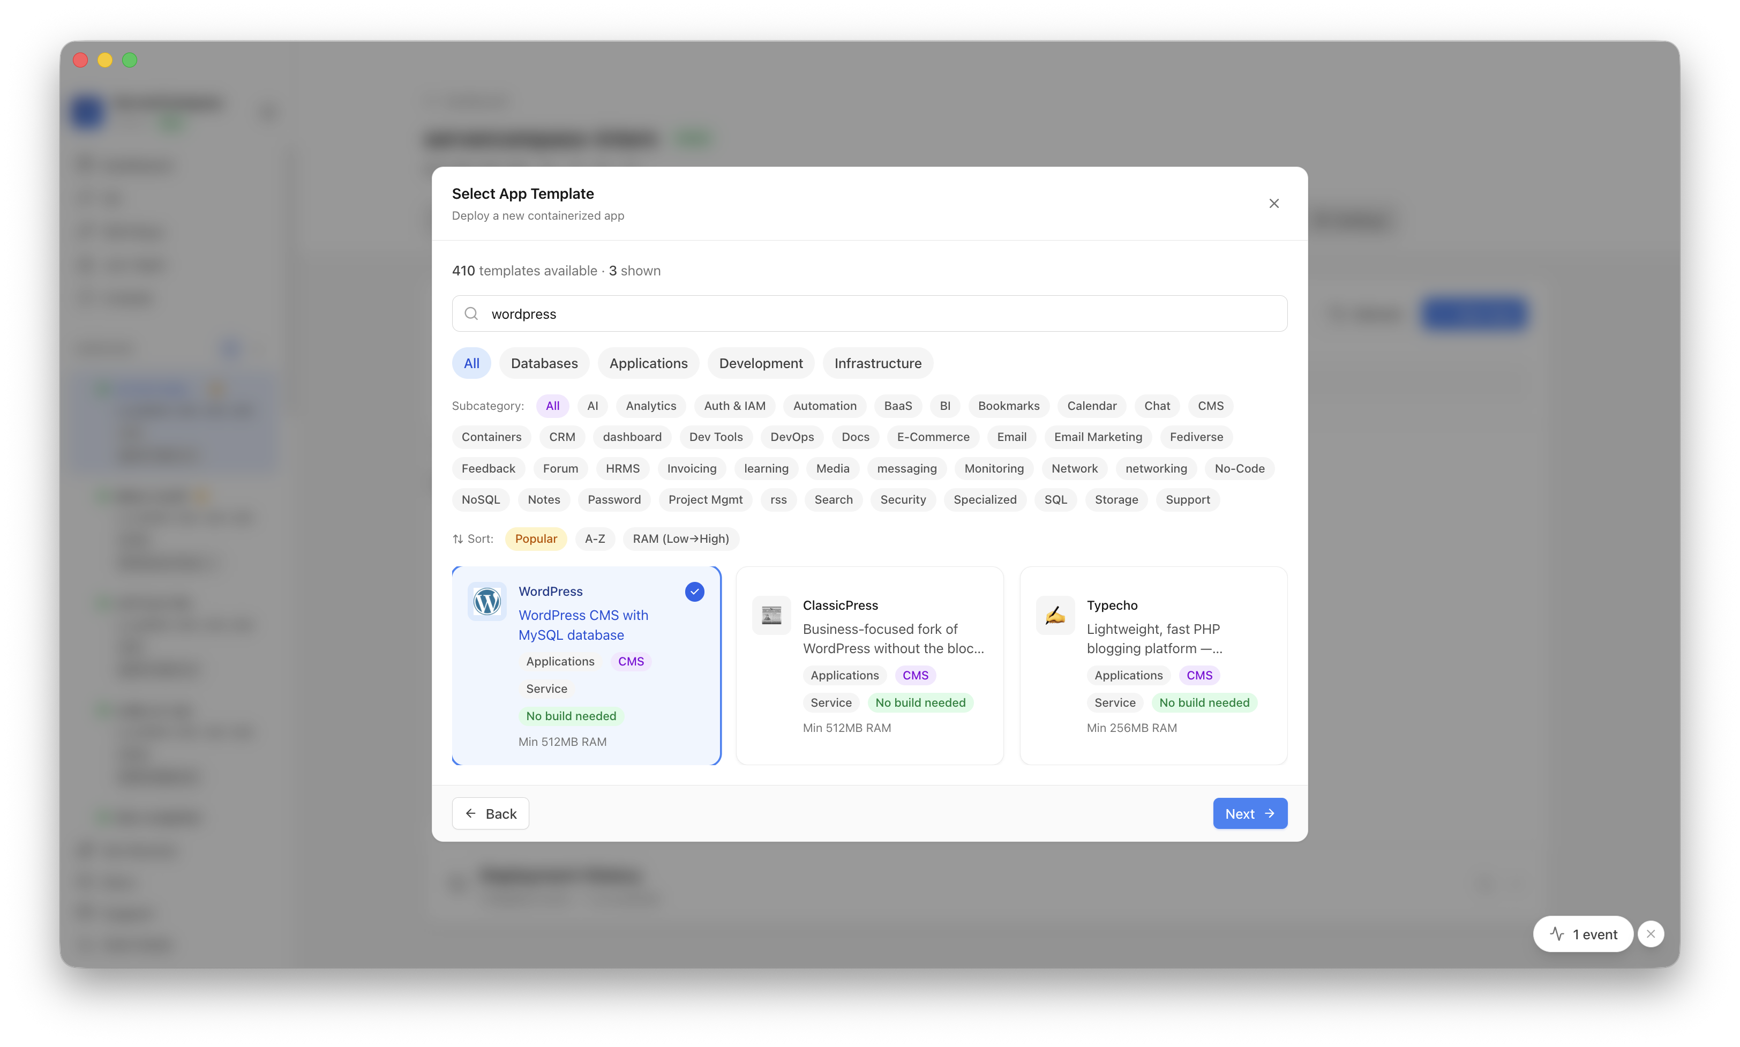Filter by Forum subcategory

[560, 468]
